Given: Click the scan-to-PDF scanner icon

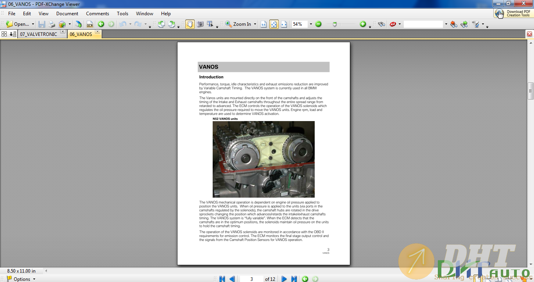Looking at the screenshot, I should point(79,24).
